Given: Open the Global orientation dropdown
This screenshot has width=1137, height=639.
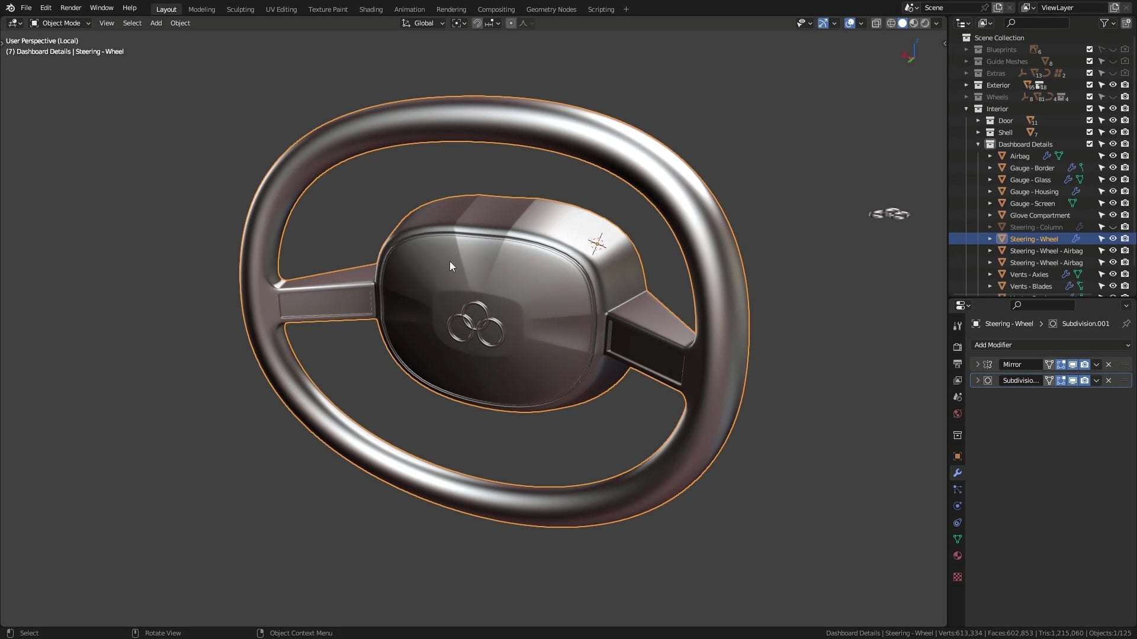Looking at the screenshot, I should pos(423,23).
